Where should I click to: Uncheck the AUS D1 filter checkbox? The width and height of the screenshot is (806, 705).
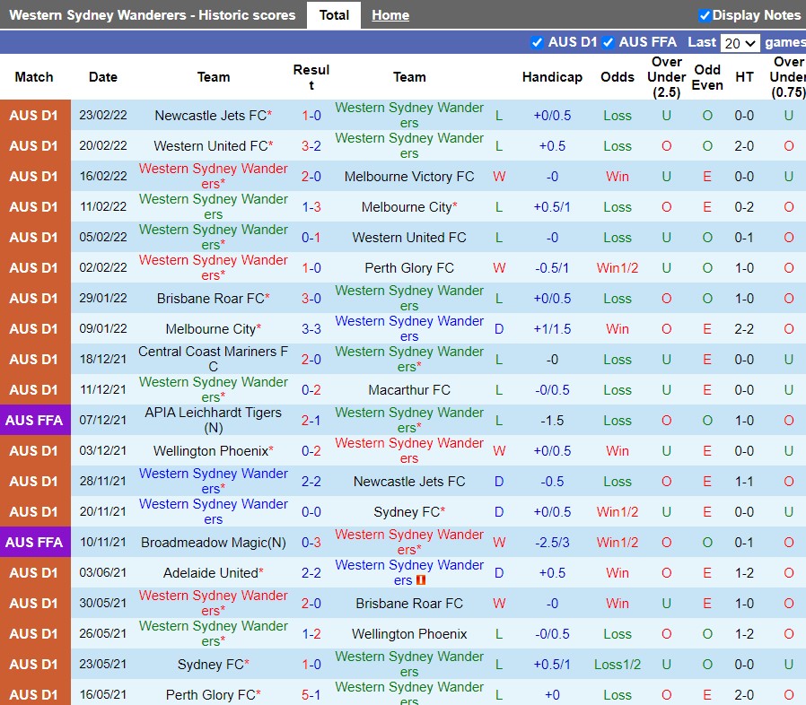[537, 42]
